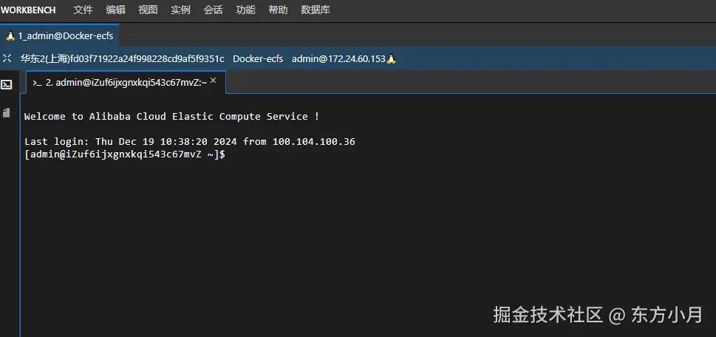The image size is (716, 337).
Task: Click the fullscreen expand arrows icon
Action: pos(7,58)
